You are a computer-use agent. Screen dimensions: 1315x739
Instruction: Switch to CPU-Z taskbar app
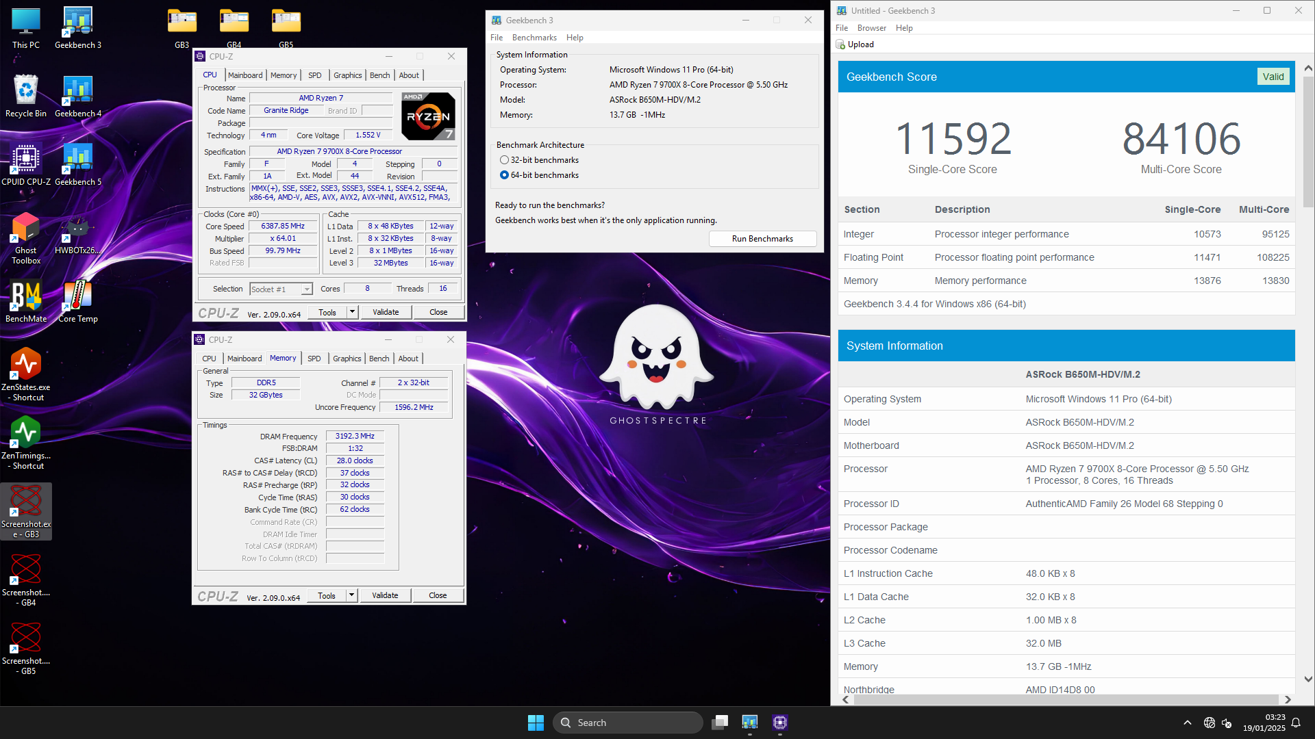(780, 723)
